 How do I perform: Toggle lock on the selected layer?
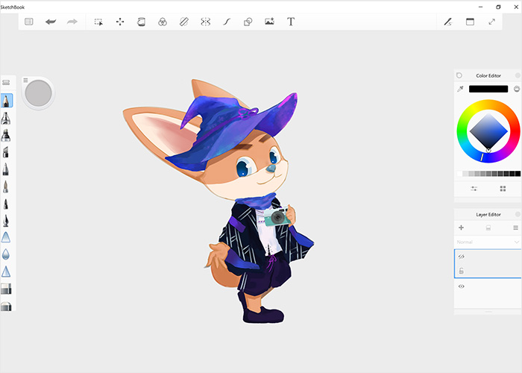point(462,271)
